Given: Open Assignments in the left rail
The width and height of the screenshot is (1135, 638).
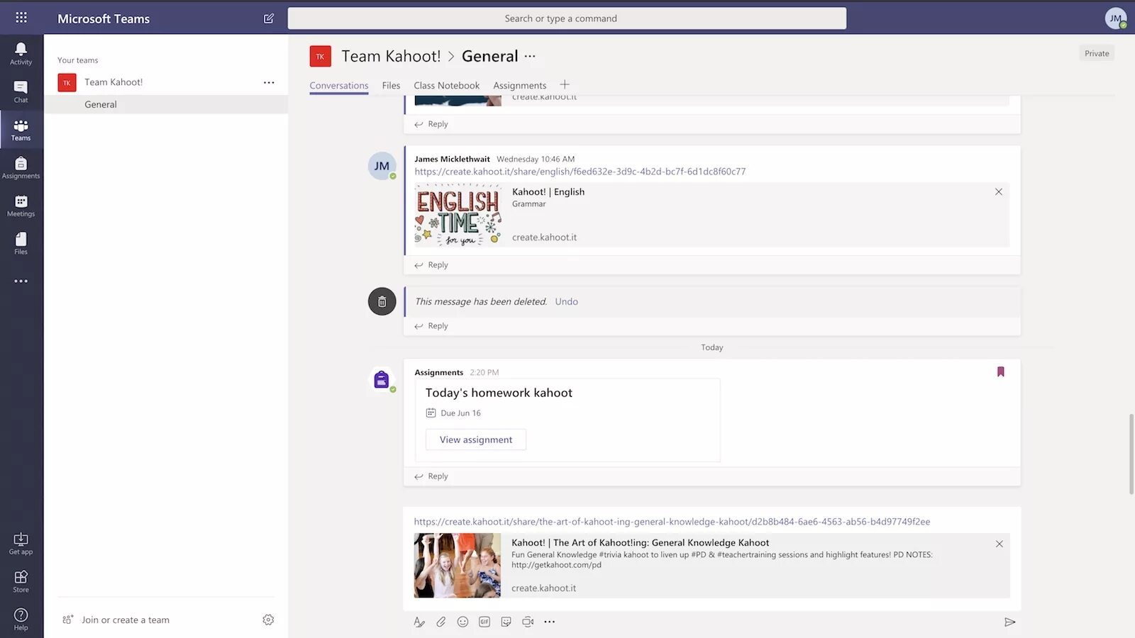Looking at the screenshot, I should point(21,168).
